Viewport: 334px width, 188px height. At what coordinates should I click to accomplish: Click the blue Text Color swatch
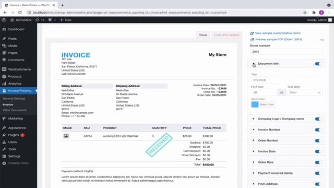coord(255,104)
